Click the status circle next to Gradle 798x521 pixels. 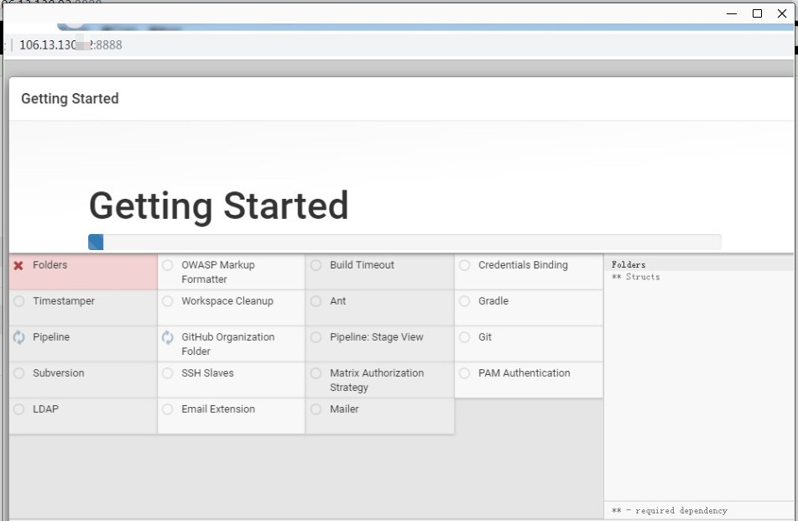(x=464, y=301)
